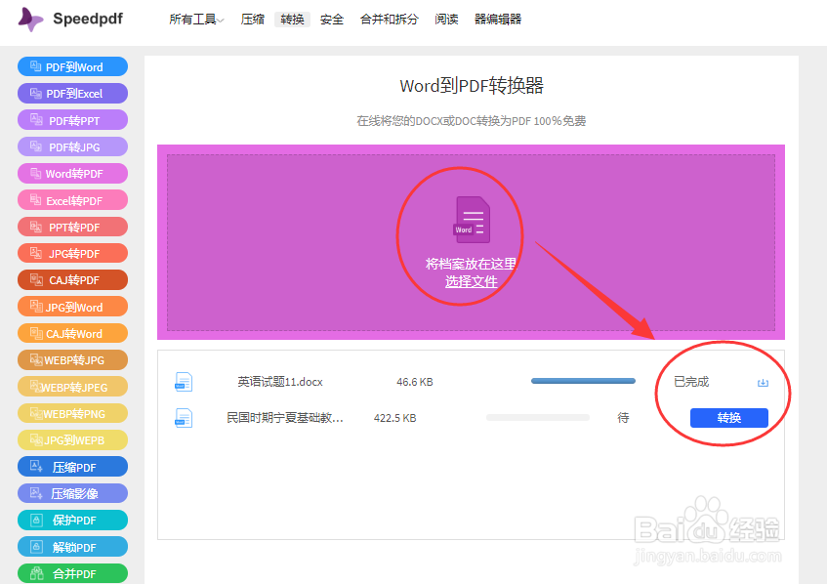Screen dimensions: 827x584
Task: Click the Speedpdf logo icon
Action: (29, 20)
